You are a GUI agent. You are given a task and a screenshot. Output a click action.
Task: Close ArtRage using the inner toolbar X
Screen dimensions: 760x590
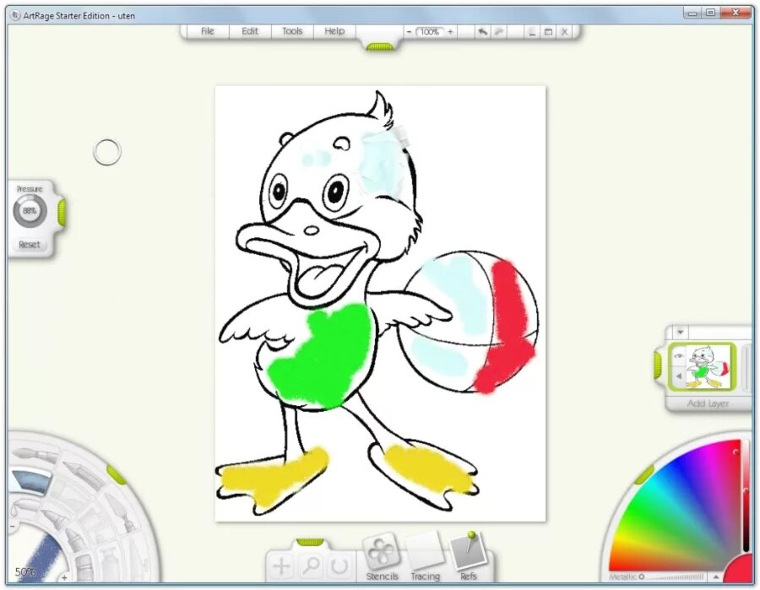pos(565,32)
